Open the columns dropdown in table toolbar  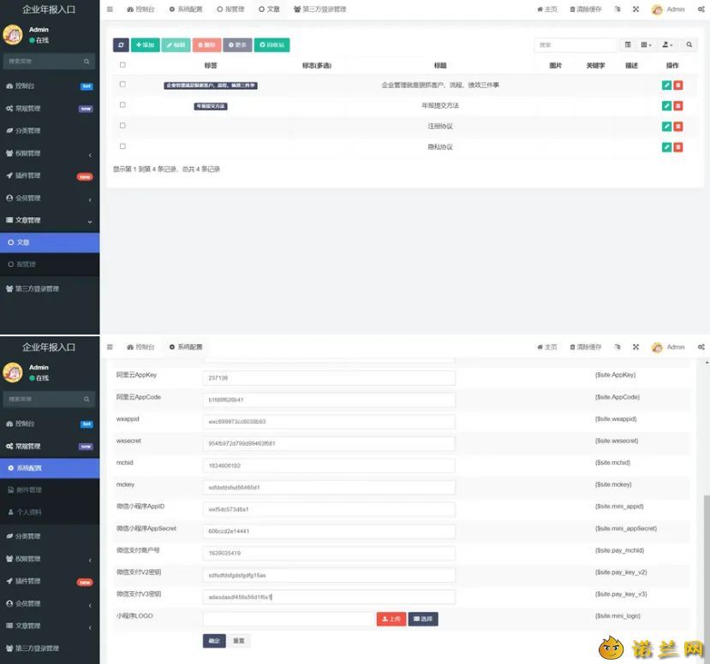click(646, 44)
